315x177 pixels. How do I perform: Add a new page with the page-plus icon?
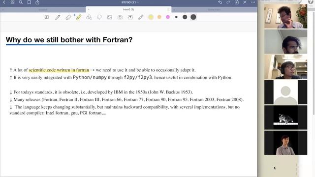point(236,2)
